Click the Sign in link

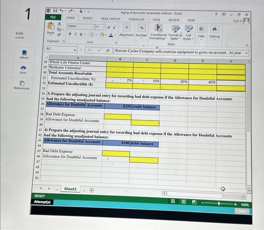[238, 21]
